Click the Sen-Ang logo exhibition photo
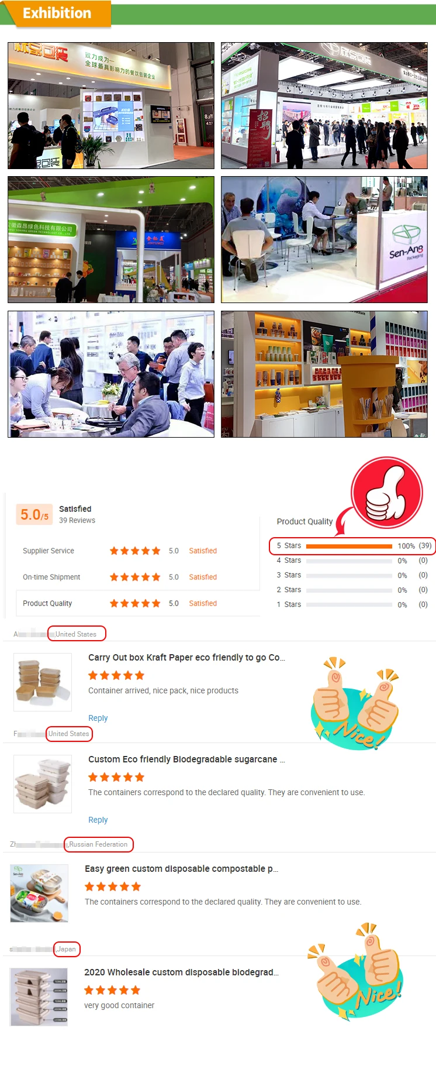Image resolution: width=436 pixels, height=1069 pixels. coord(324,240)
